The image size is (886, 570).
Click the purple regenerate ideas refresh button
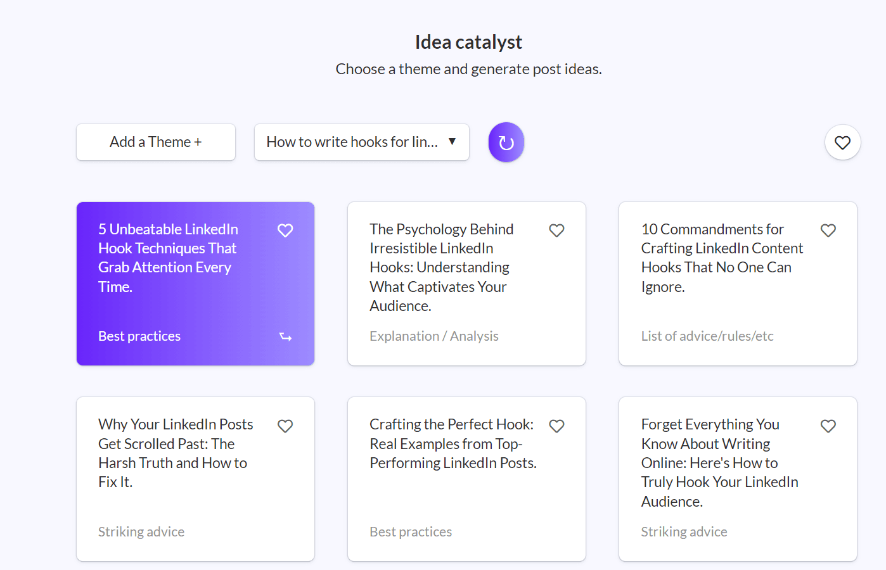click(x=506, y=142)
